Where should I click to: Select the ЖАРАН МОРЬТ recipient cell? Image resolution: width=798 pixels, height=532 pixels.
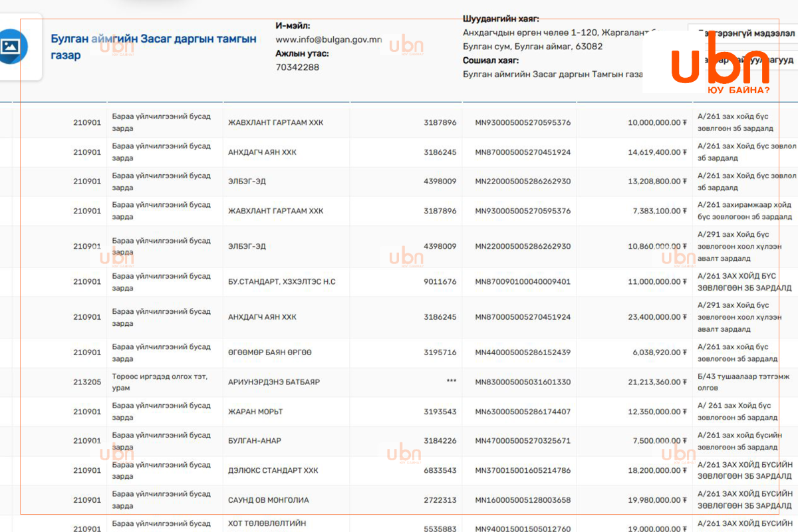255,412
